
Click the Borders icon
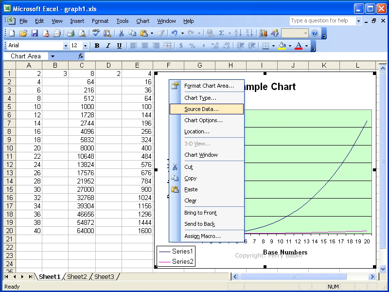click(265, 46)
